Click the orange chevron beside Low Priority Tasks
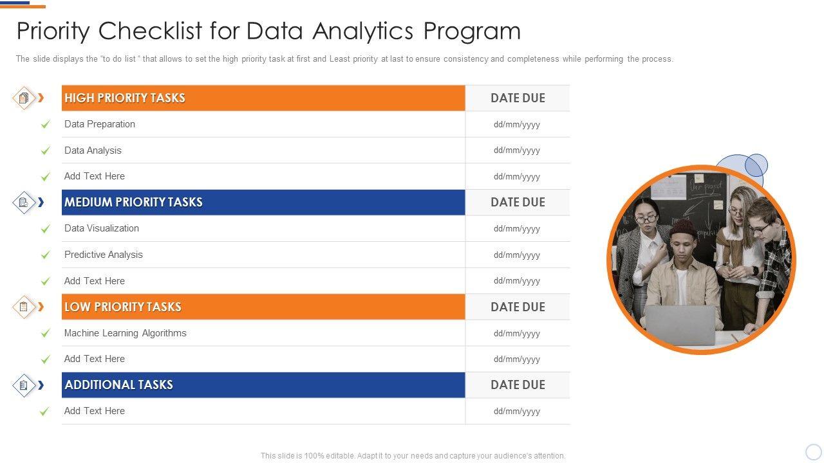 point(41,307)
